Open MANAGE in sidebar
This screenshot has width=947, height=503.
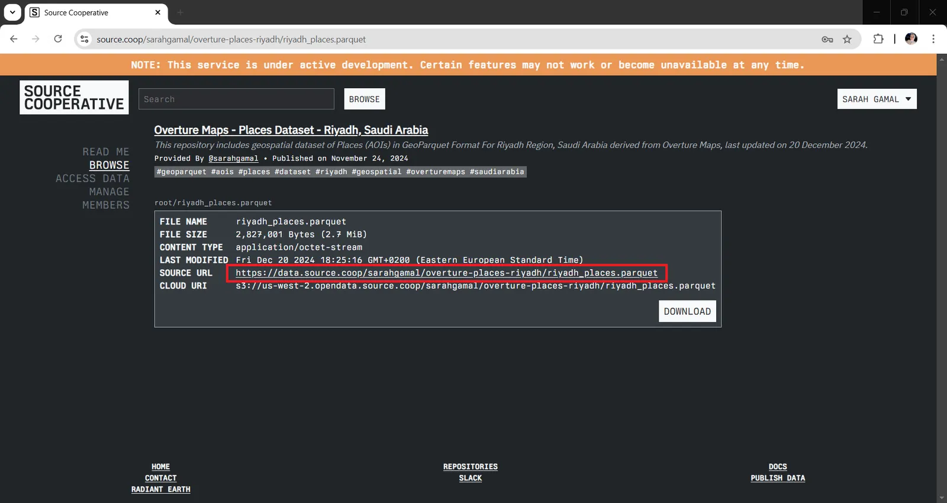point(109,192)
